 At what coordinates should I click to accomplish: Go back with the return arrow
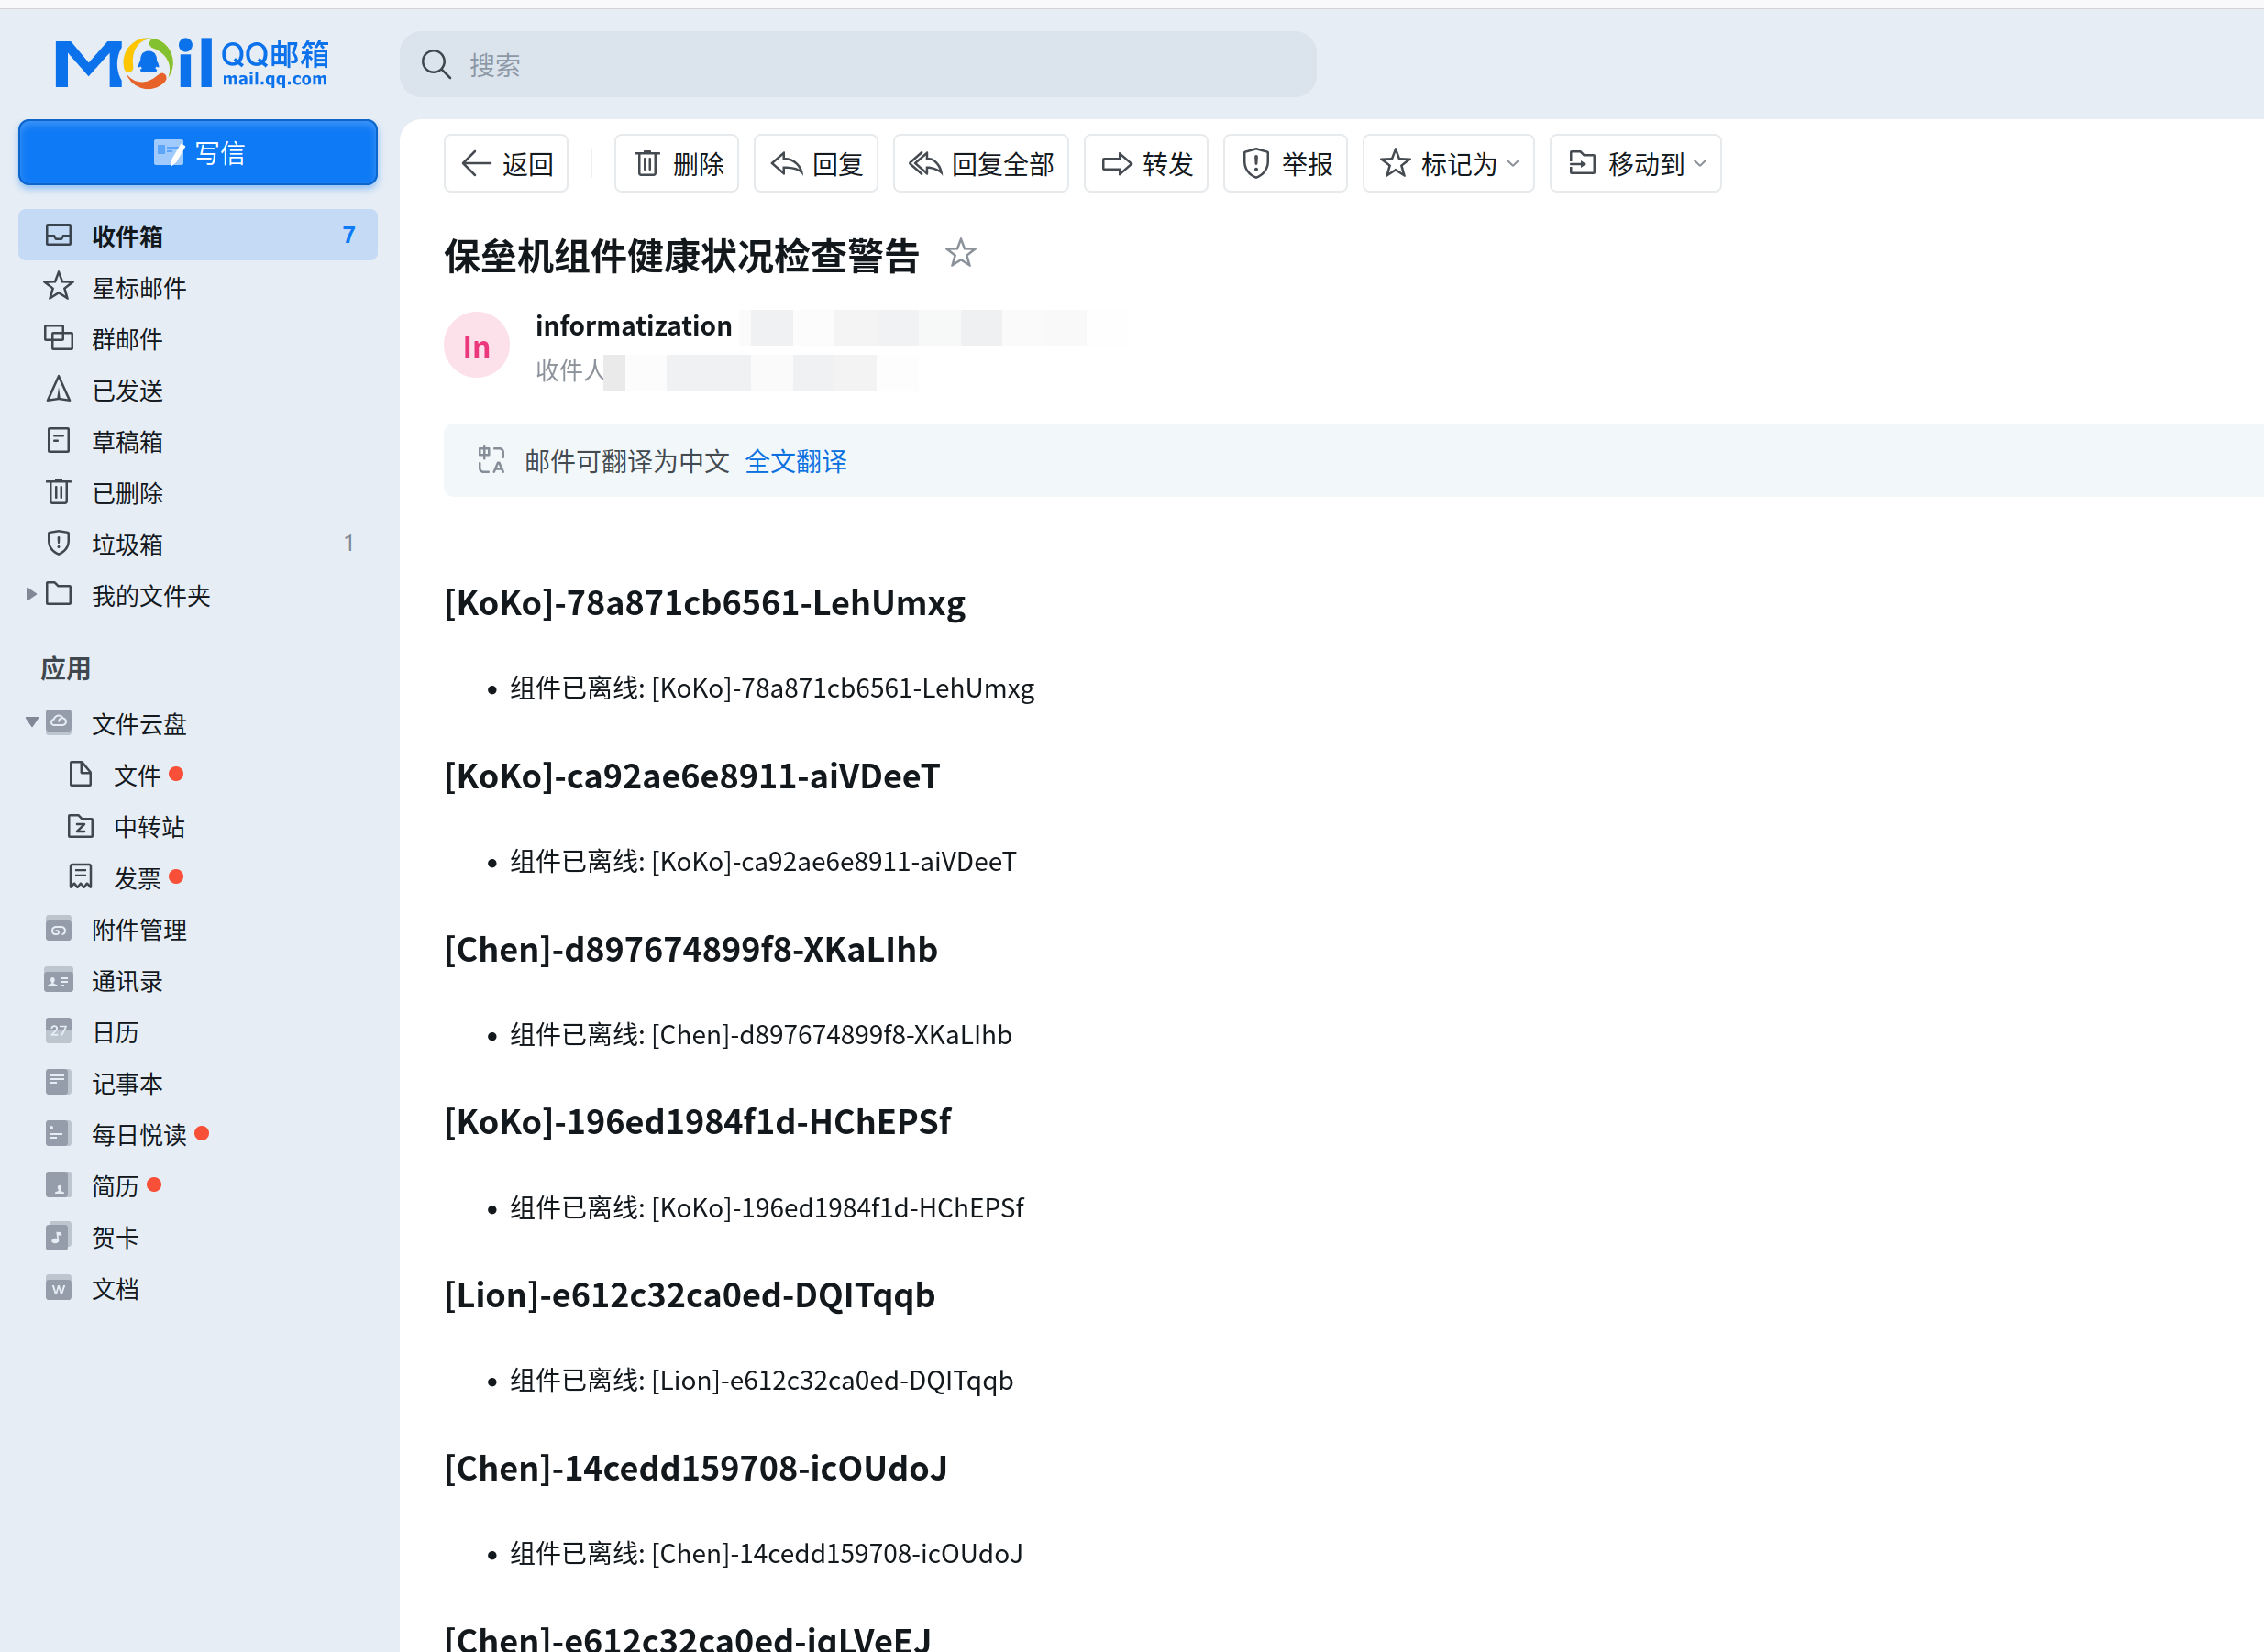(506, 163)
